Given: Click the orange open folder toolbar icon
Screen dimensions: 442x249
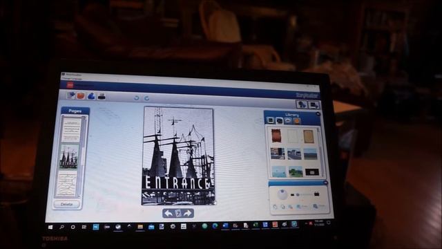Looking at the screenshot, I should click(x=81, y=95).
